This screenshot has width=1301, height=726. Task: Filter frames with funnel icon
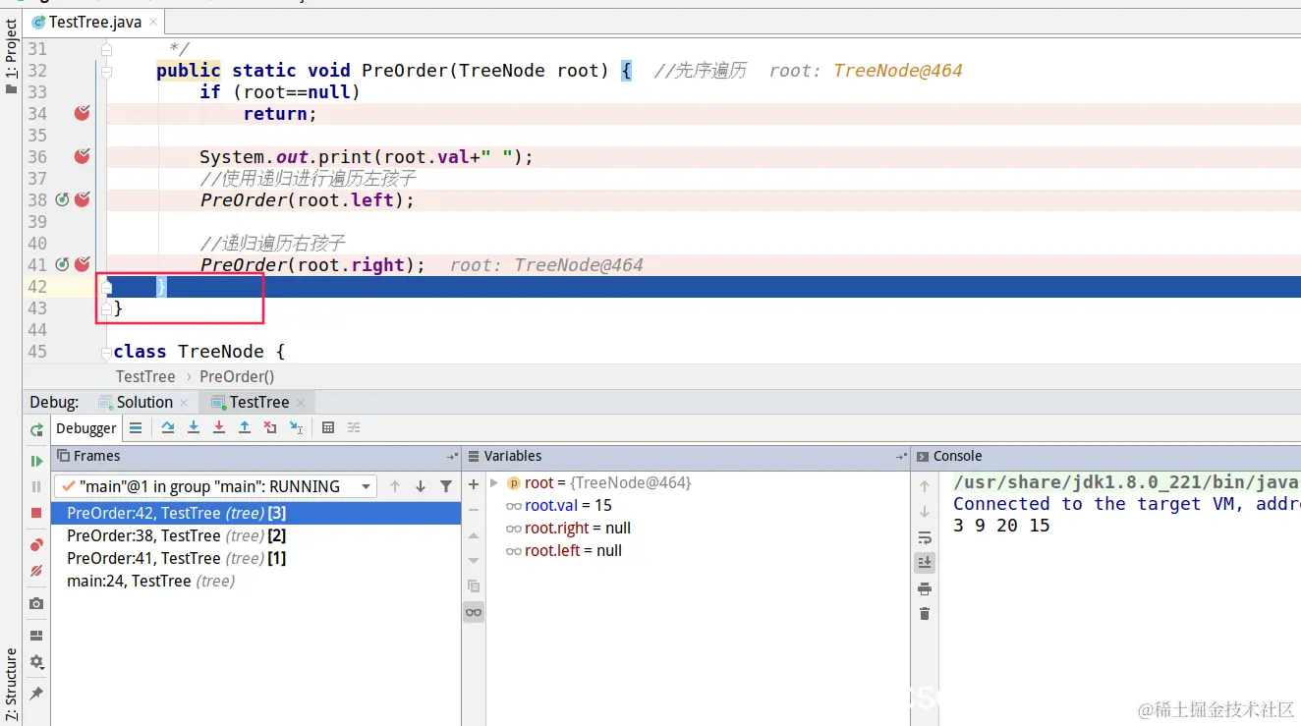pyautogui.click(x=446, y=486)
